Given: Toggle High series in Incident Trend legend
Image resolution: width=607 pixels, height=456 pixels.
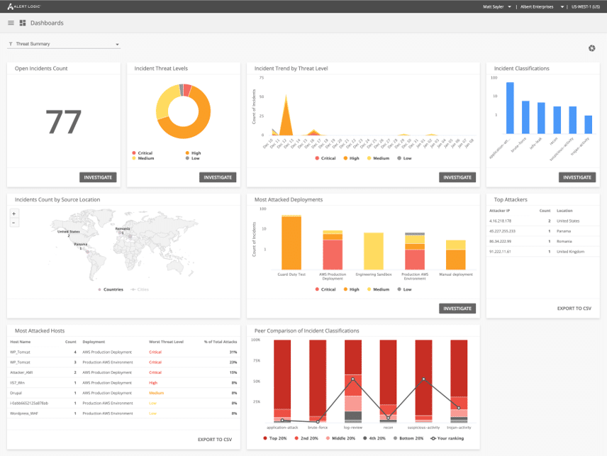Looking at the screenshot, I should coord(352,158).
